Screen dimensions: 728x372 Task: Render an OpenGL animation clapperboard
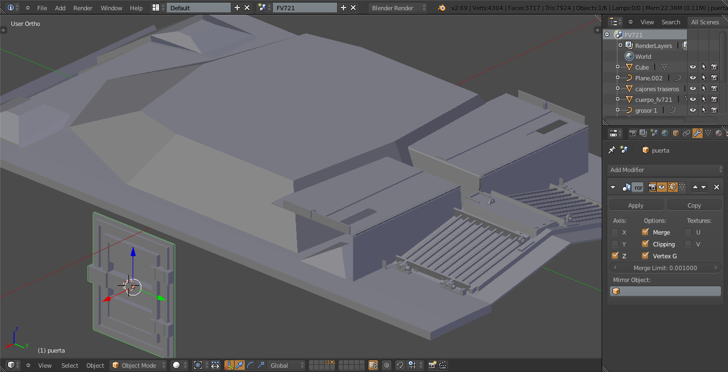[x=443, y=365]
